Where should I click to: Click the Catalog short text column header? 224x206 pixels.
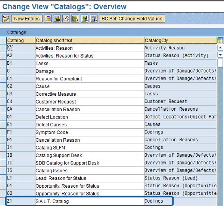coord(89,40)
